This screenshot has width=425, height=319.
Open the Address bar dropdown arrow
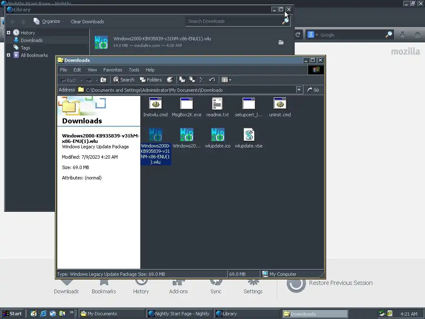(299, 90)
